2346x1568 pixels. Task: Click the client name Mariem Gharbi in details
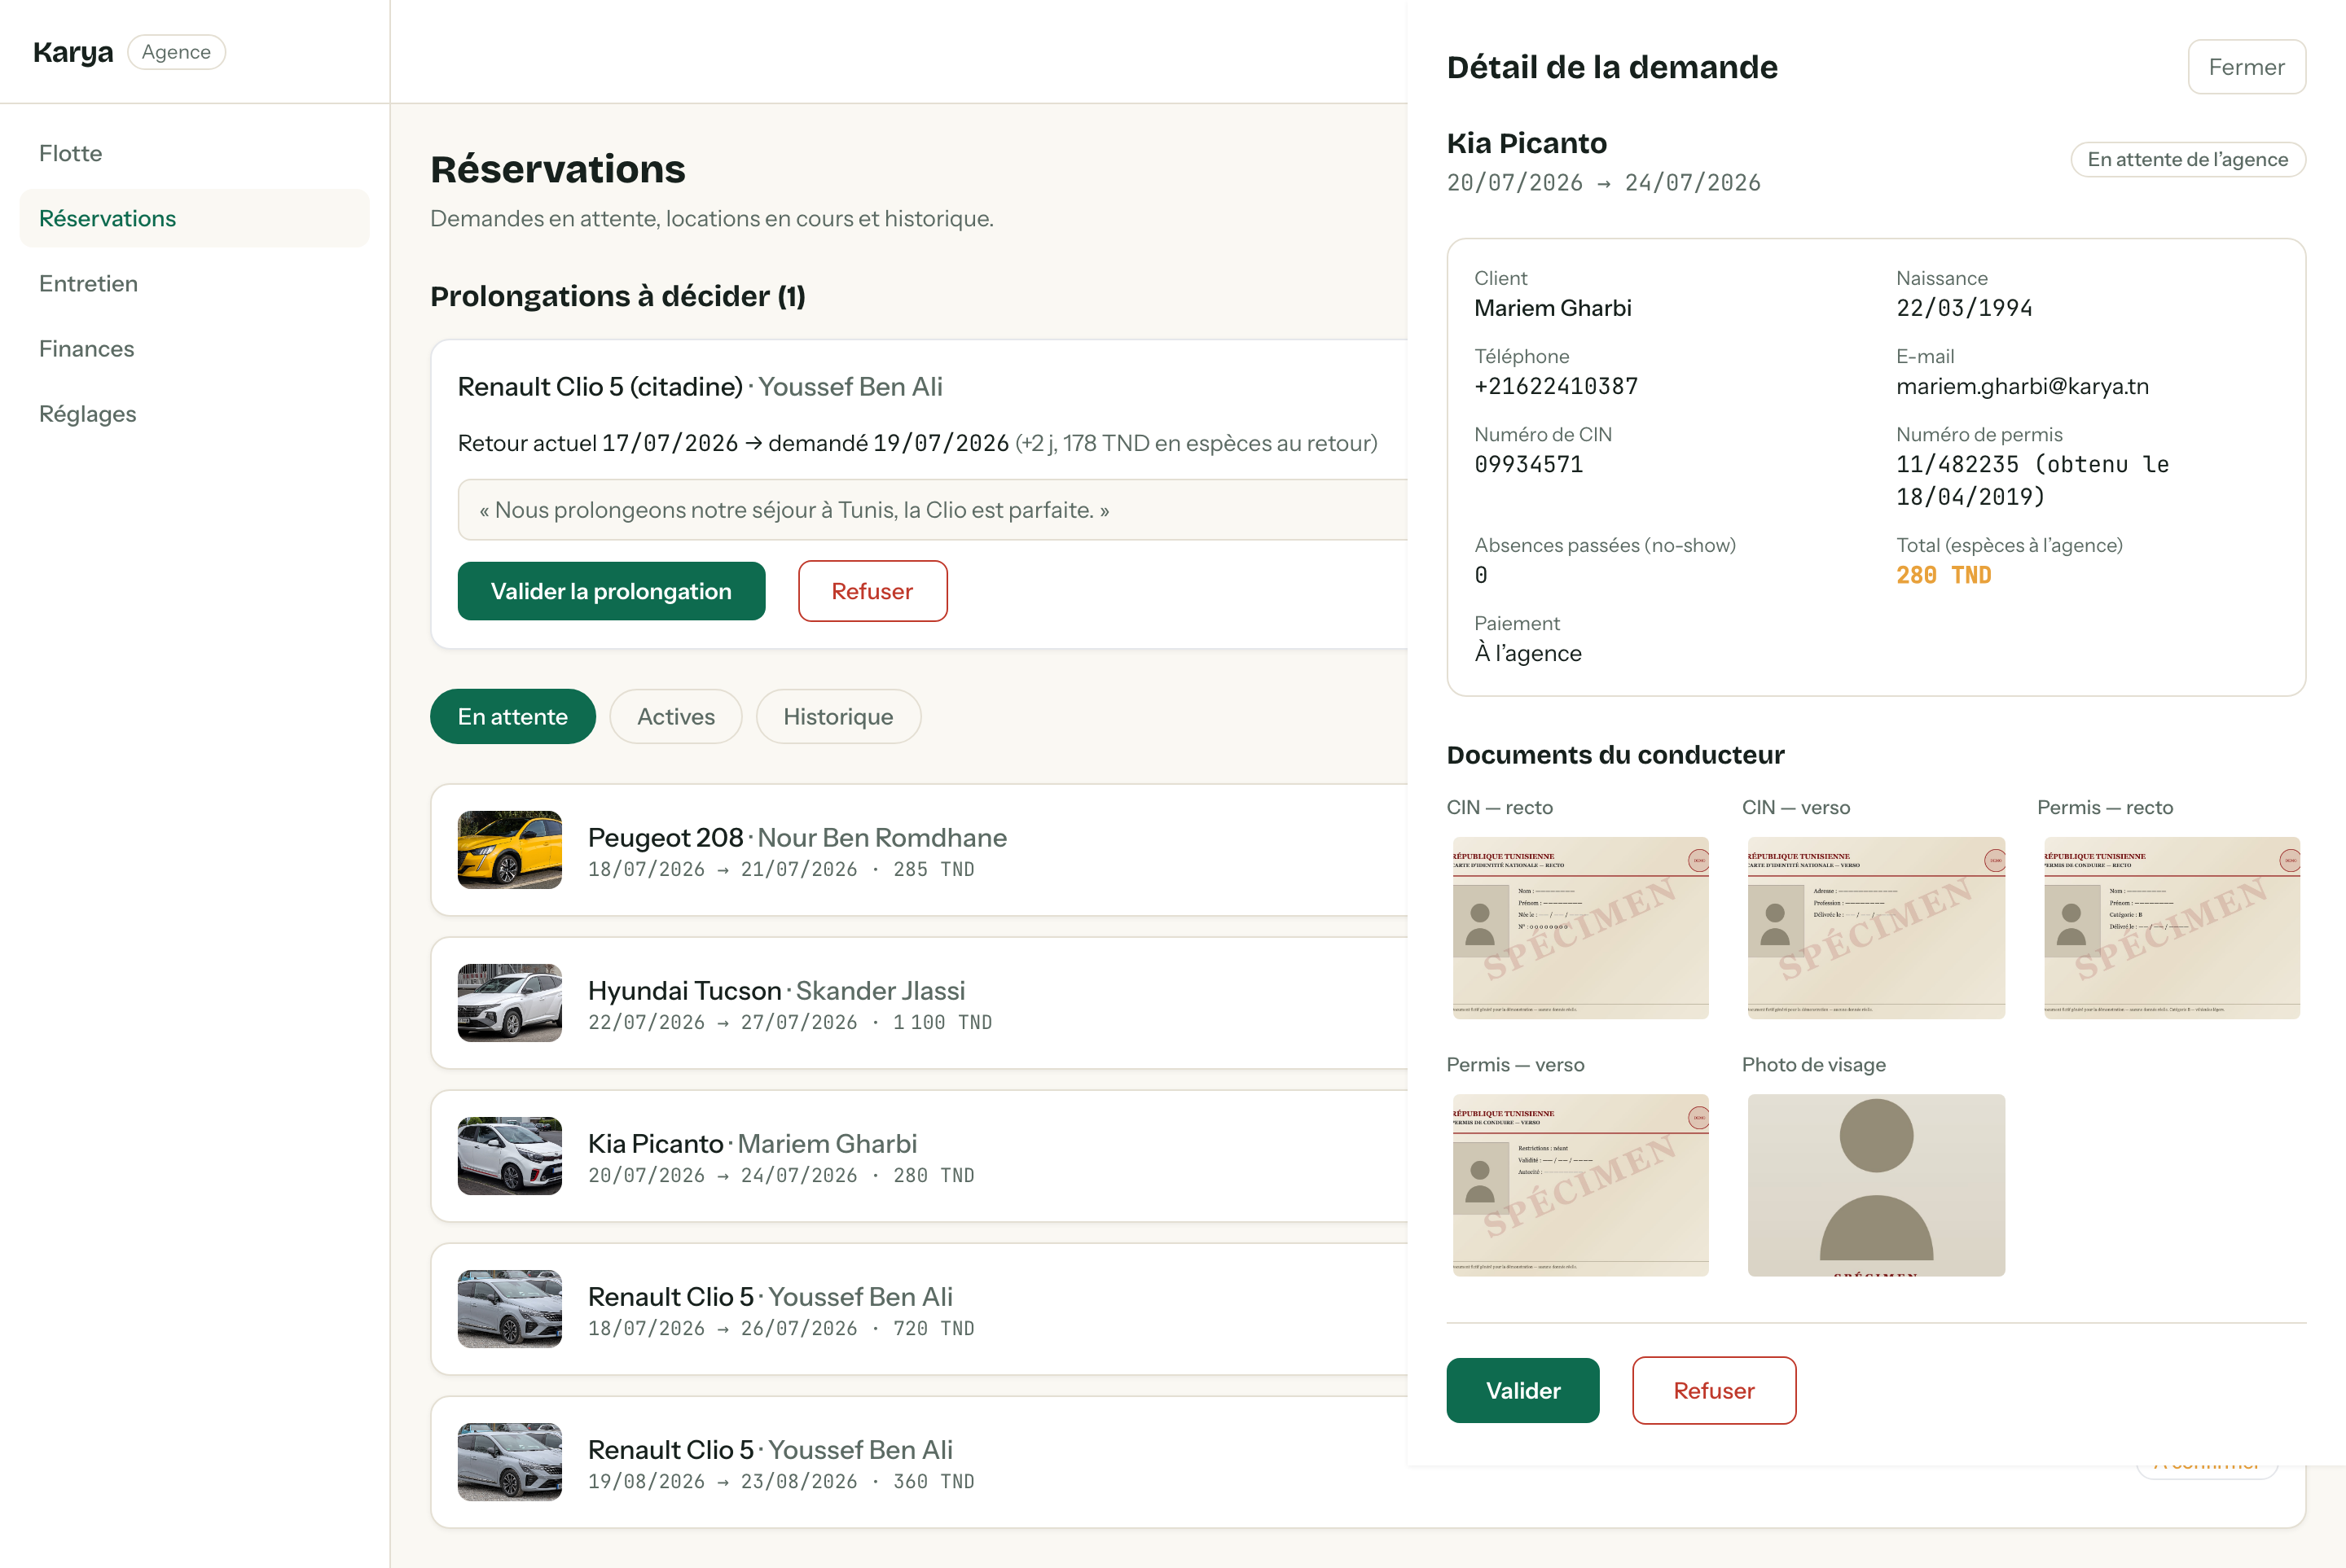1553,308
